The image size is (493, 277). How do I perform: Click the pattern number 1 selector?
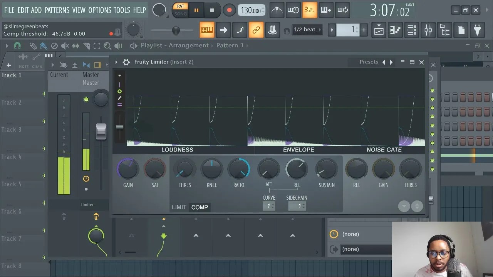point(348,30)
